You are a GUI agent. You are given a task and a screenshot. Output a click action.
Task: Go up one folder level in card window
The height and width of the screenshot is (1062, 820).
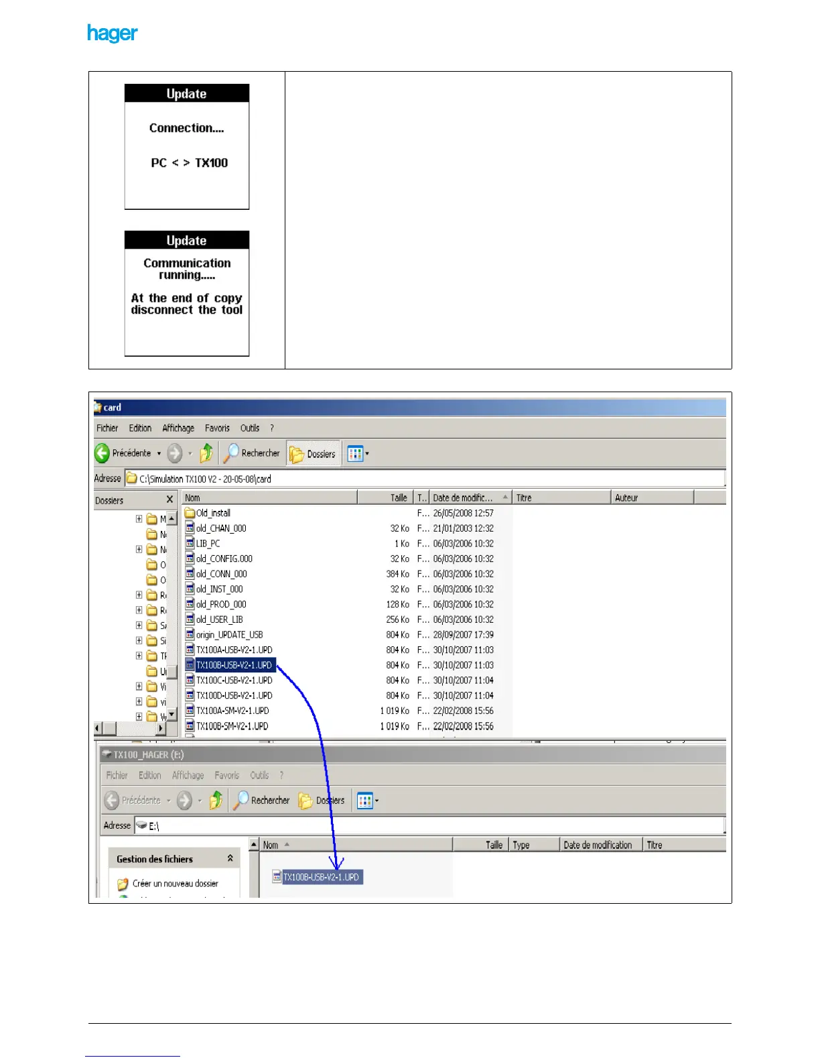206,453
